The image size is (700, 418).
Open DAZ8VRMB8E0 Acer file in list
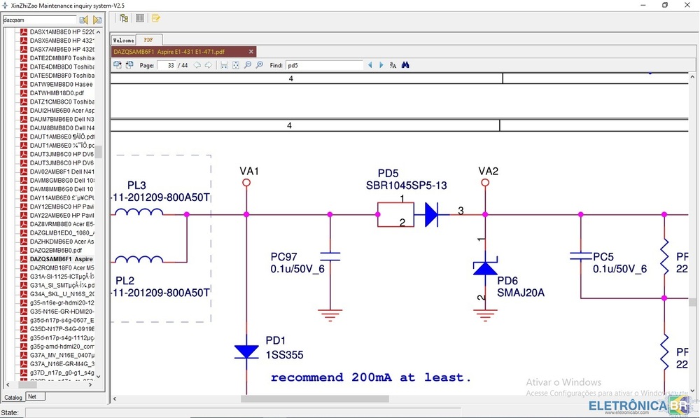pyautogui.click(x=62, y=224)
